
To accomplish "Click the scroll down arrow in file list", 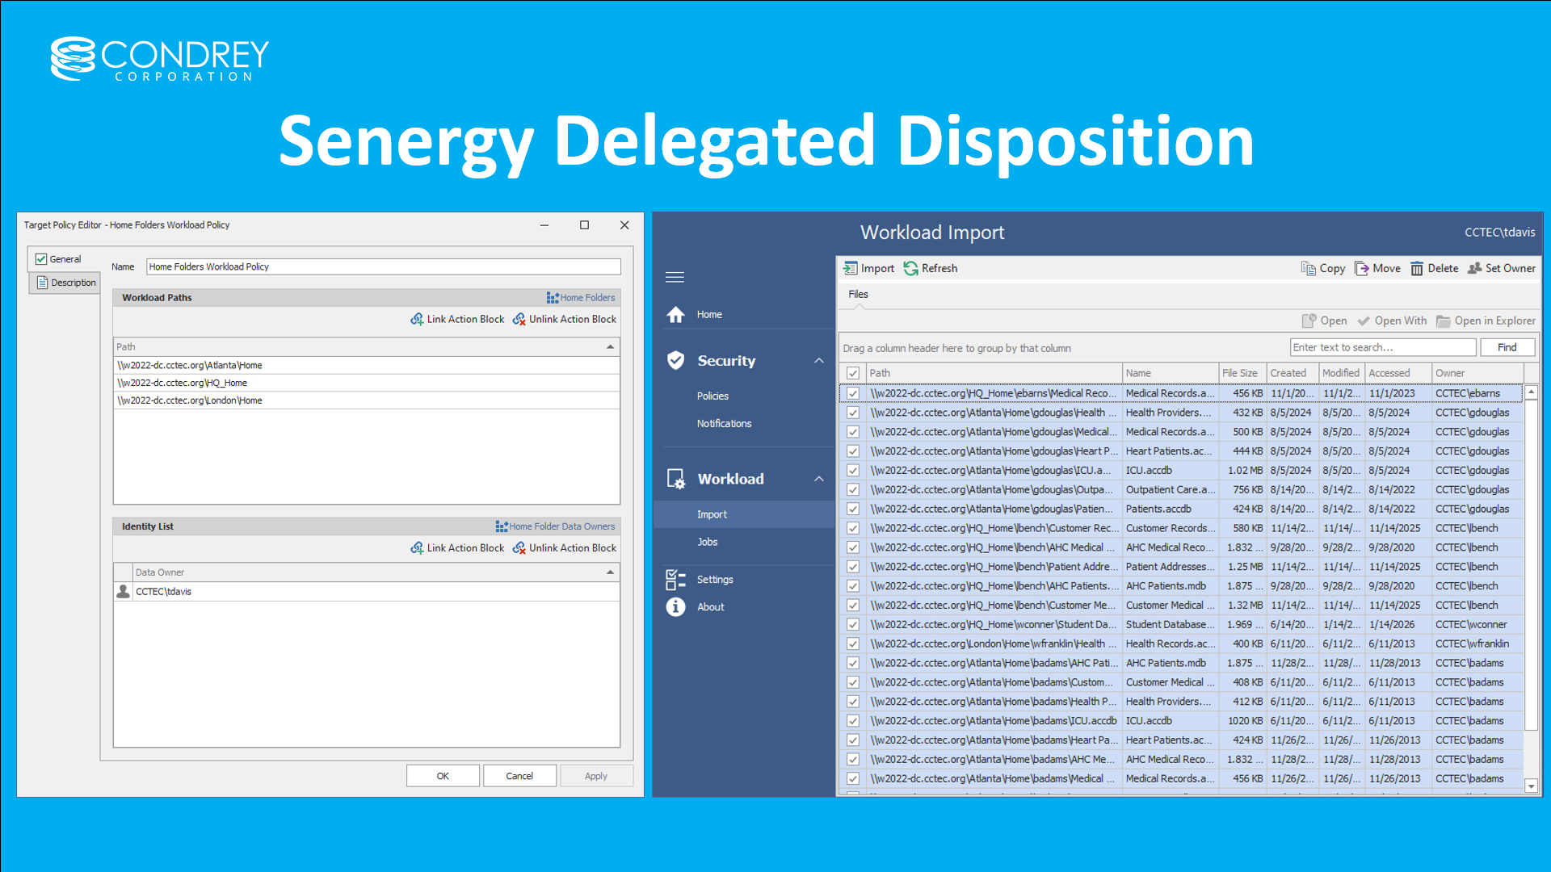I will (x=1531, y=786).
